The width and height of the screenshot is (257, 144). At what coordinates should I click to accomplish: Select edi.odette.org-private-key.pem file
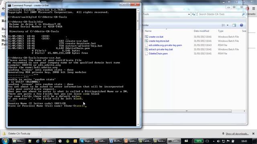point(165,45)
